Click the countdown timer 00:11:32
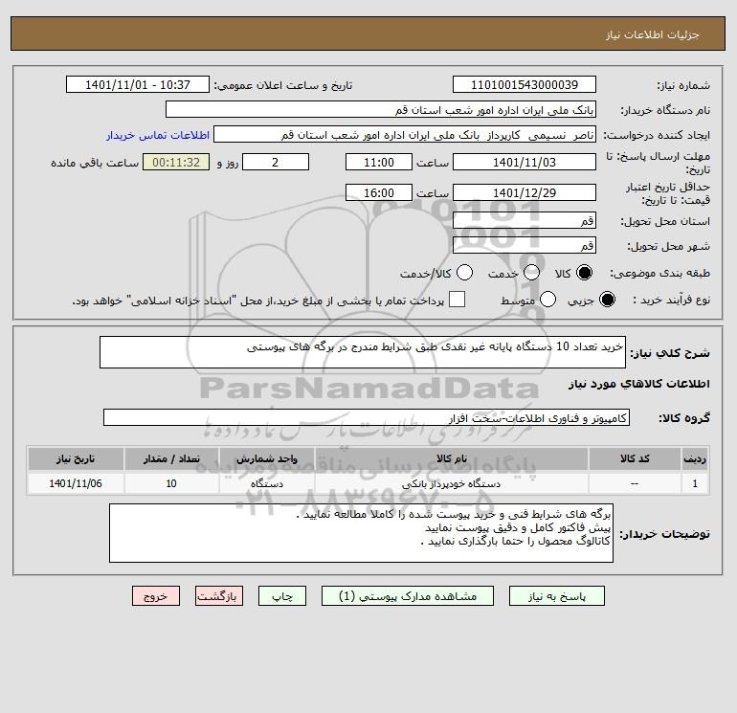 point(176,162)
